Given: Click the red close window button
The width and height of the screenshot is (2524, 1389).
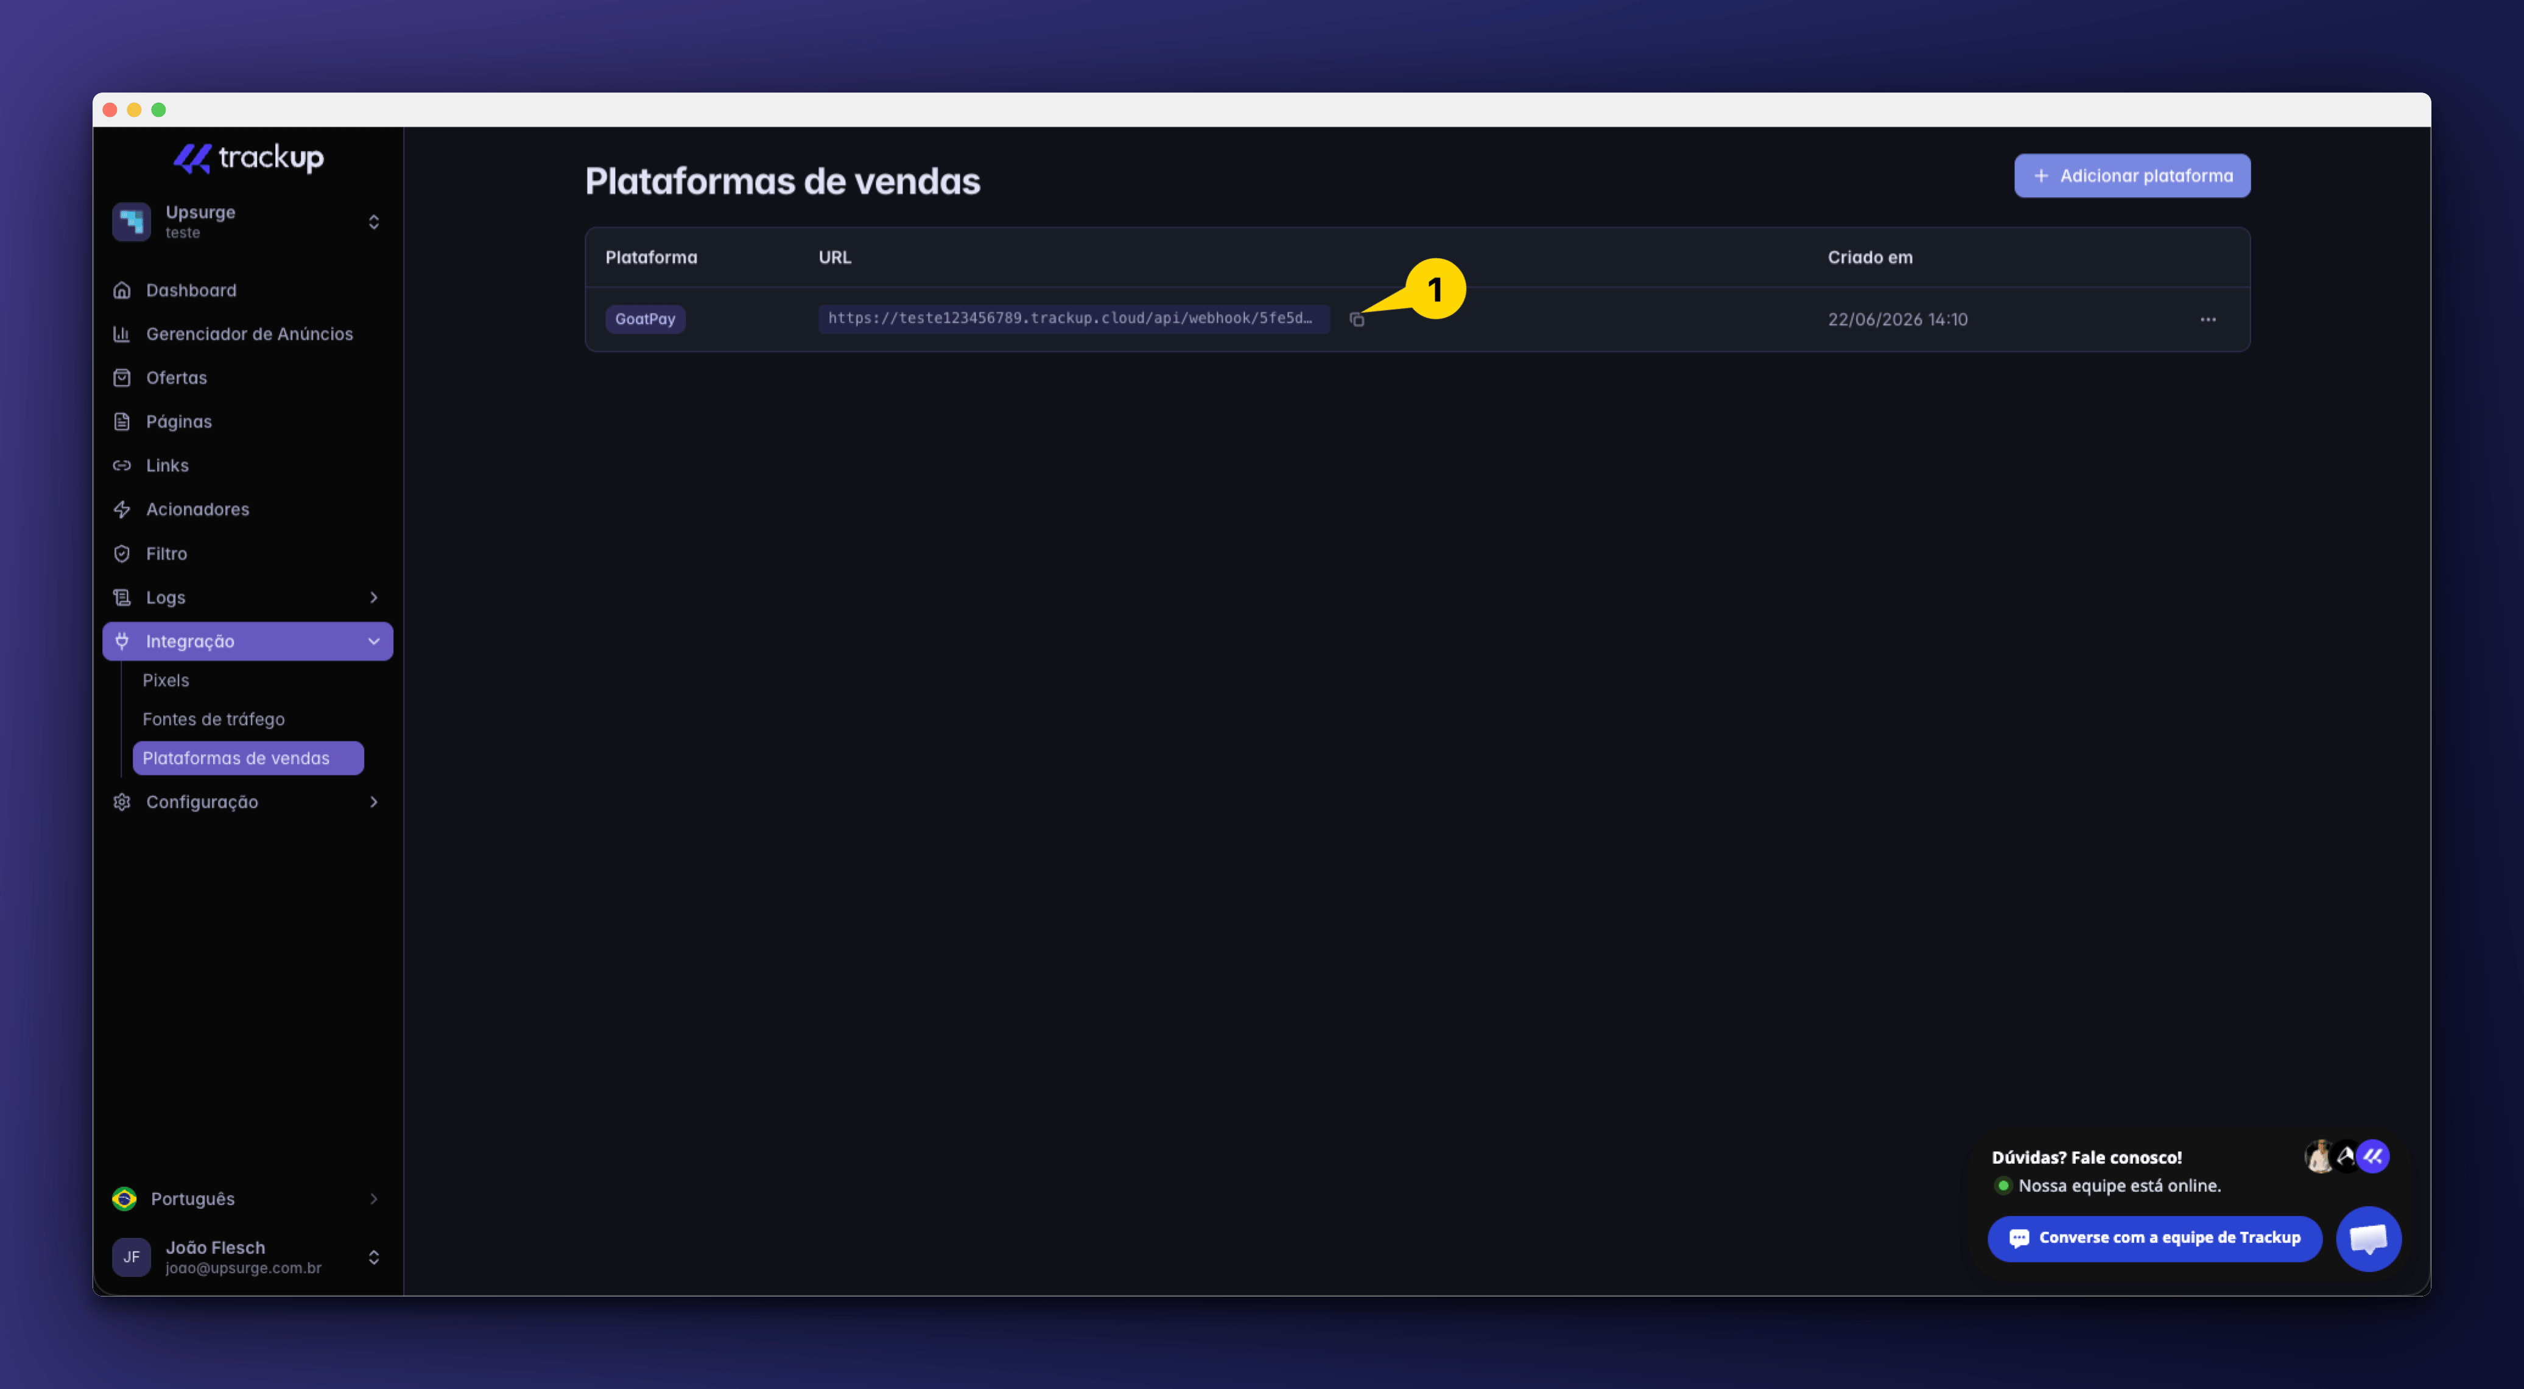Looking at the screenshot, I should point(110,110).
